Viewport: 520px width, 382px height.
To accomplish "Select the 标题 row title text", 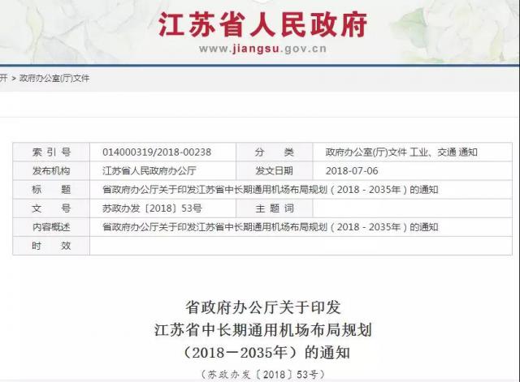I will pos(271,190).
